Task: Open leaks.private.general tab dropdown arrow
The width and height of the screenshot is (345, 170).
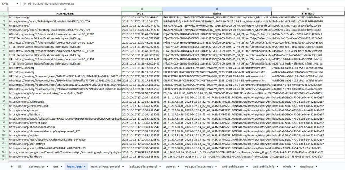Action: pos(123,167)
